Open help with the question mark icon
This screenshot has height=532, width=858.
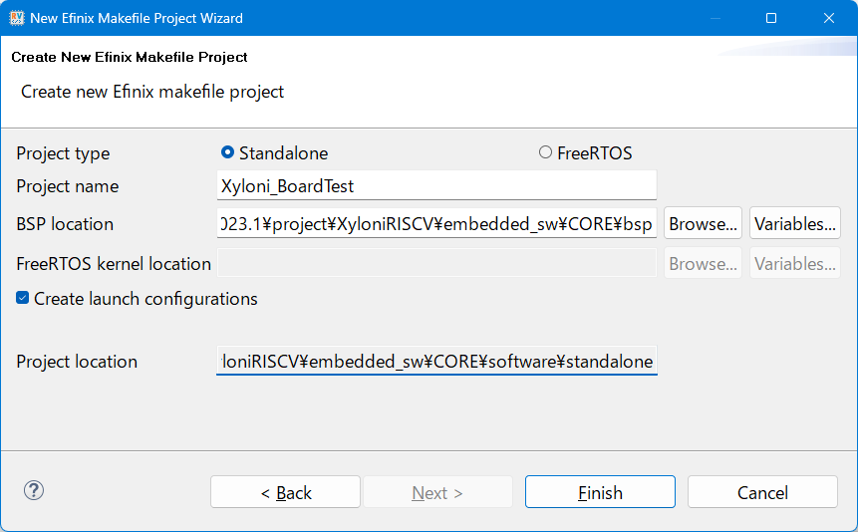pos(34,490)
